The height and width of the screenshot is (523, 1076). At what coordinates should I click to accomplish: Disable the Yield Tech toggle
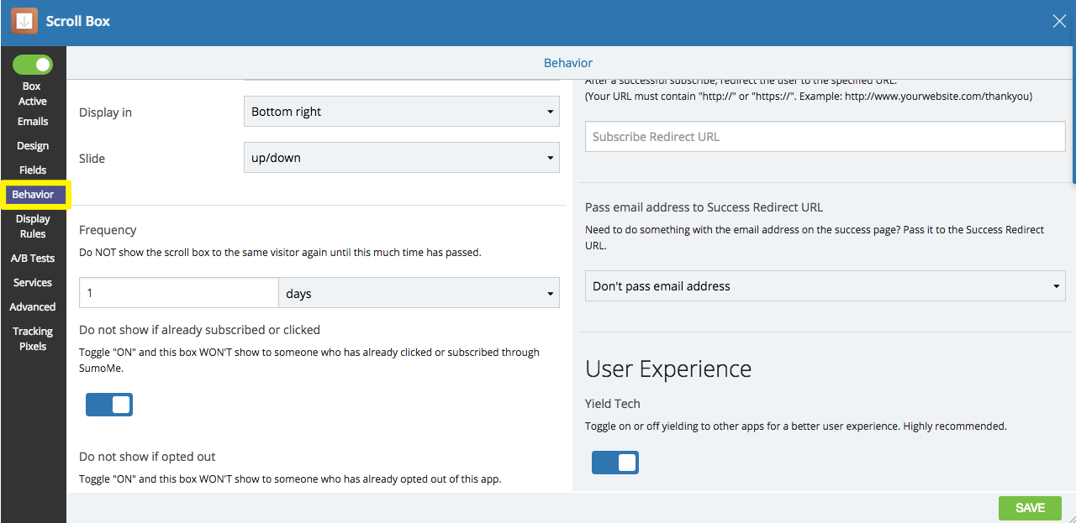(615, 463)
